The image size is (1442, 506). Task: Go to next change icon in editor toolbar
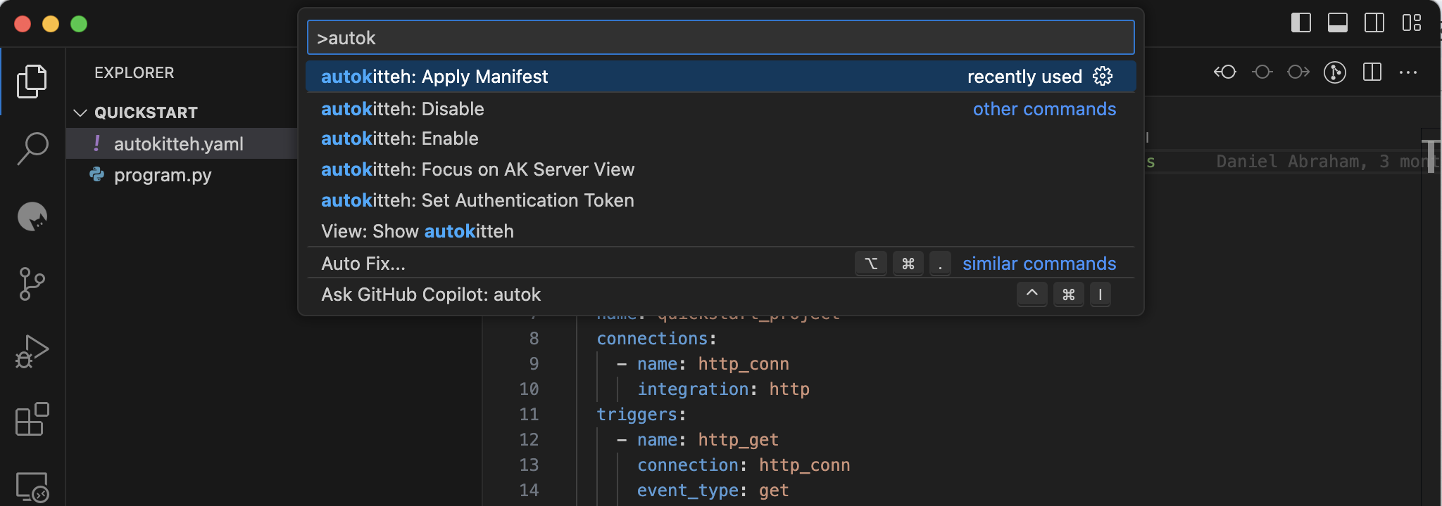pyautogui.click(x=1298, y=72)
